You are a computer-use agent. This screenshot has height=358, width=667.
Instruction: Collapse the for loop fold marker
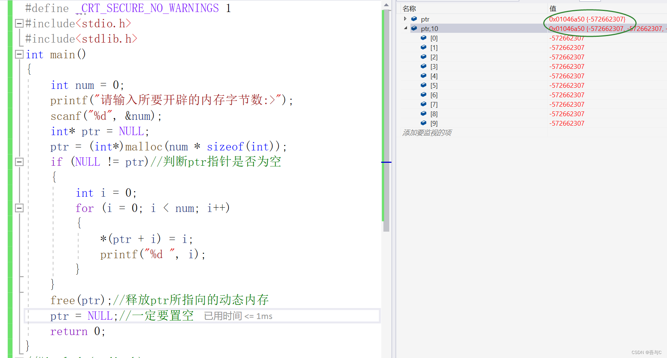click(x=19, y=208)
